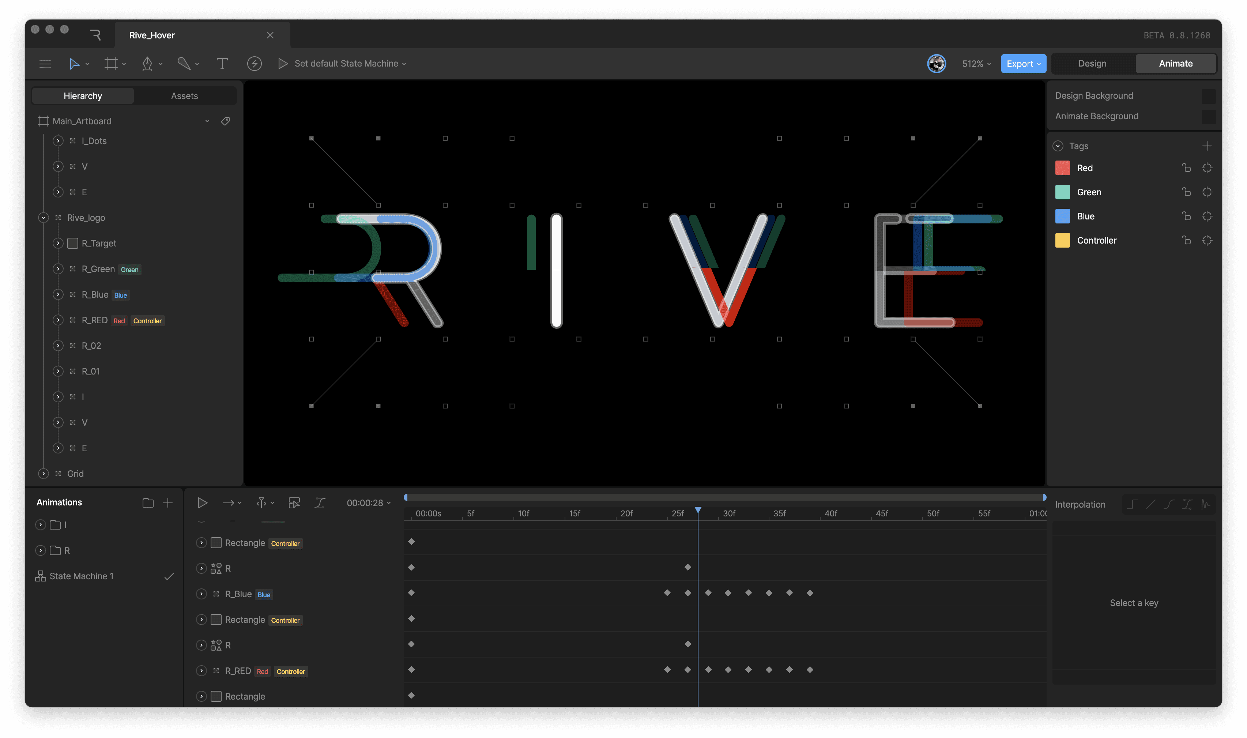Select the Text tool
The width and height of the screenshot is (1247, 738).
point(222,64)
